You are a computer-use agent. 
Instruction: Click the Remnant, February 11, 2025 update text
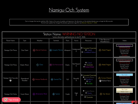tap(89, 23)
